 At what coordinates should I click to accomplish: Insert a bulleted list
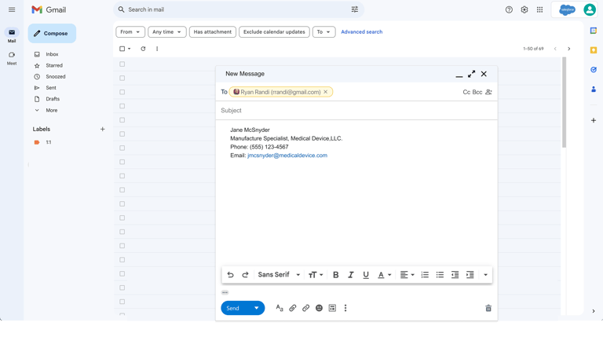point(440,275)
